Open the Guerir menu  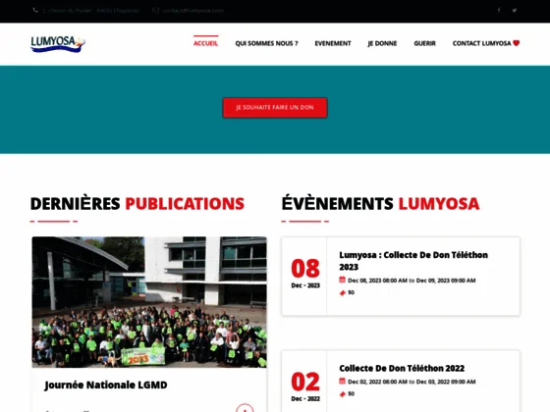tap(424, 43)
